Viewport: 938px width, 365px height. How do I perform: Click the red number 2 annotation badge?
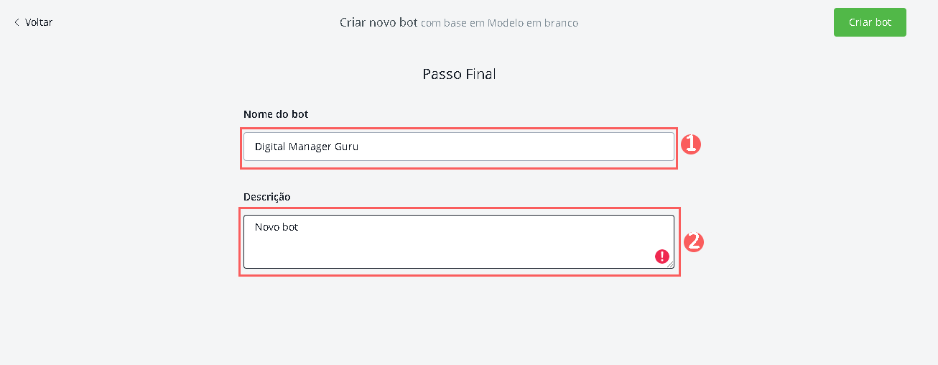coord(693,241)
